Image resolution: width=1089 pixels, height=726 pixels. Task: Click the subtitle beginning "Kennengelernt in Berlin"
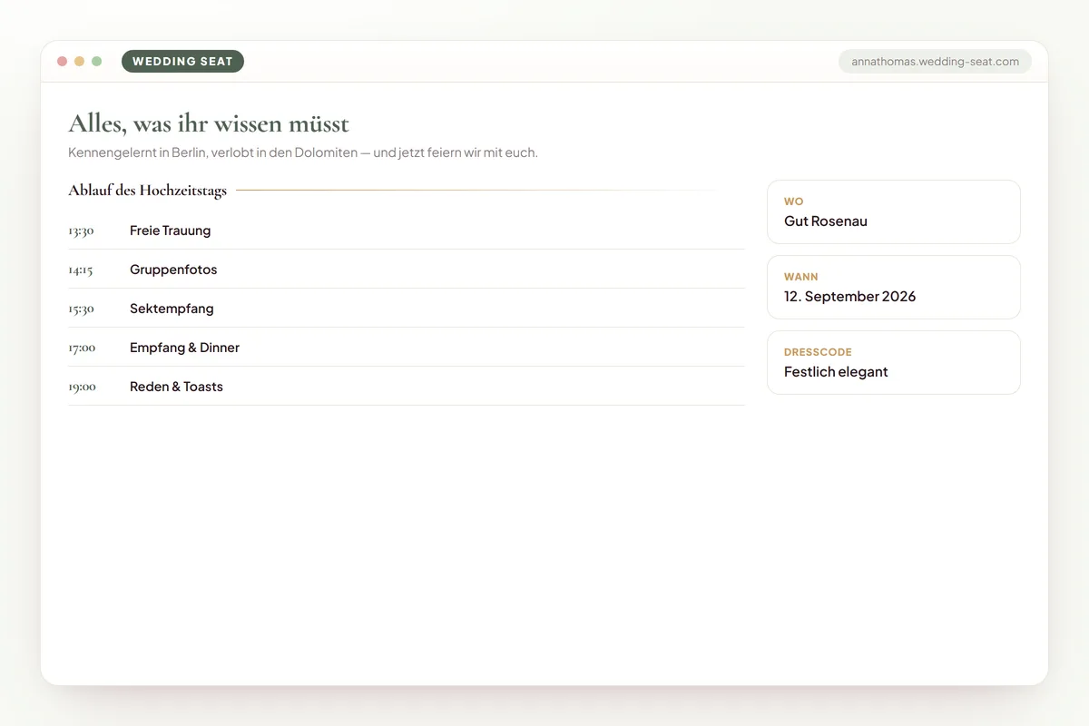pos(303,152)
